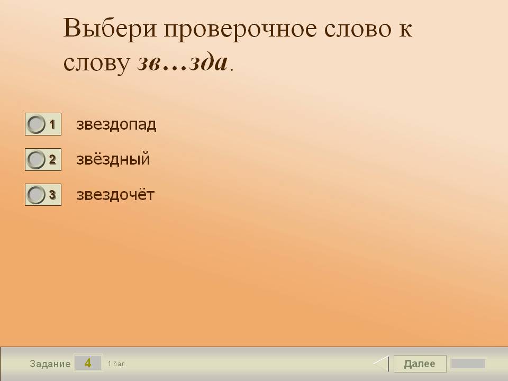
Task: Click the task number box showing 4
Action: pyautogui.click(x=88, y=363)
